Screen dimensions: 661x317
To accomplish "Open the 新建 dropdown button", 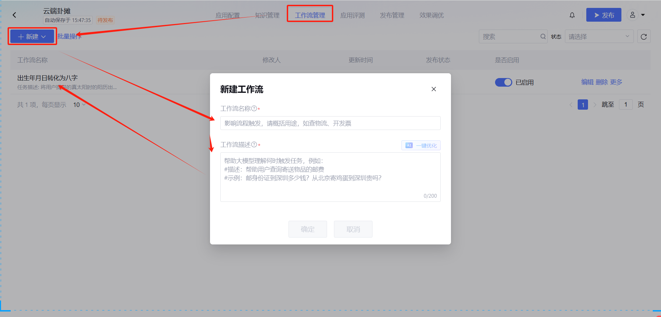I will pyautogui.click(x=32, y=36).
